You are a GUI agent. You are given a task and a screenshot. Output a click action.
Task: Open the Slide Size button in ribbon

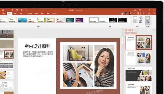tap(135, 20)
